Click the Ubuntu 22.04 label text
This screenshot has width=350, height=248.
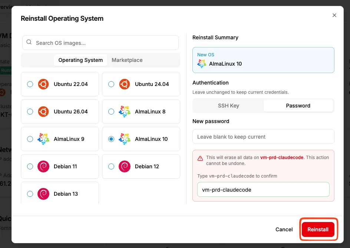(x=71, y=84)
